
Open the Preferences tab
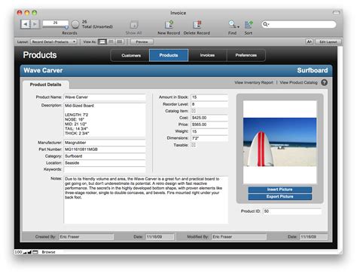point(246,55)
